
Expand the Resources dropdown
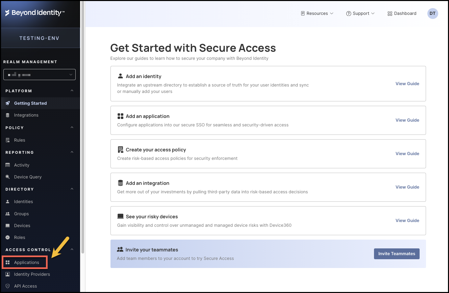[x=317, y=13]
